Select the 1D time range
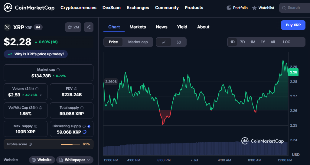 [x=232, y=42]
